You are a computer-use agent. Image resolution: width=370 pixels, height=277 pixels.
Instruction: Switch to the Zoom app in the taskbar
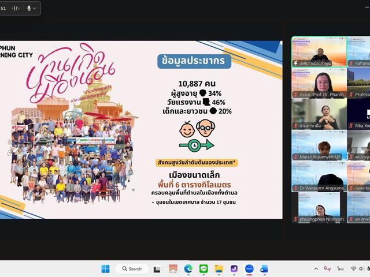(249, 269)
